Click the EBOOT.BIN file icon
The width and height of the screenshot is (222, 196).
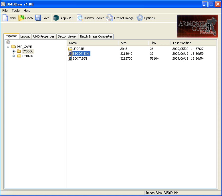[70, 54]
